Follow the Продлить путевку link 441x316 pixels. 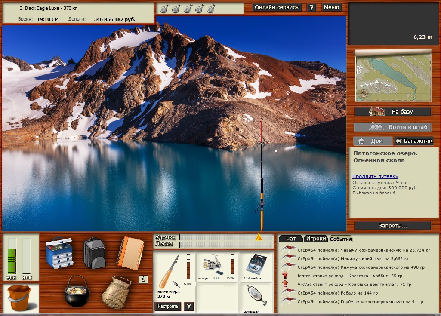coord(375,176)
